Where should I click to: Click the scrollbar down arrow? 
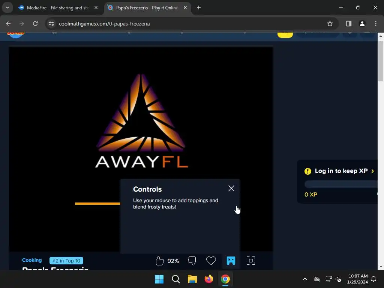click(x=381, y=267)
